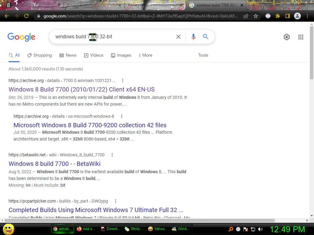Click the 'https://archive.org' breadcrumb of first result
This screenshot has height=235, width=314.
pyautogui.click(x=26, y=80)
